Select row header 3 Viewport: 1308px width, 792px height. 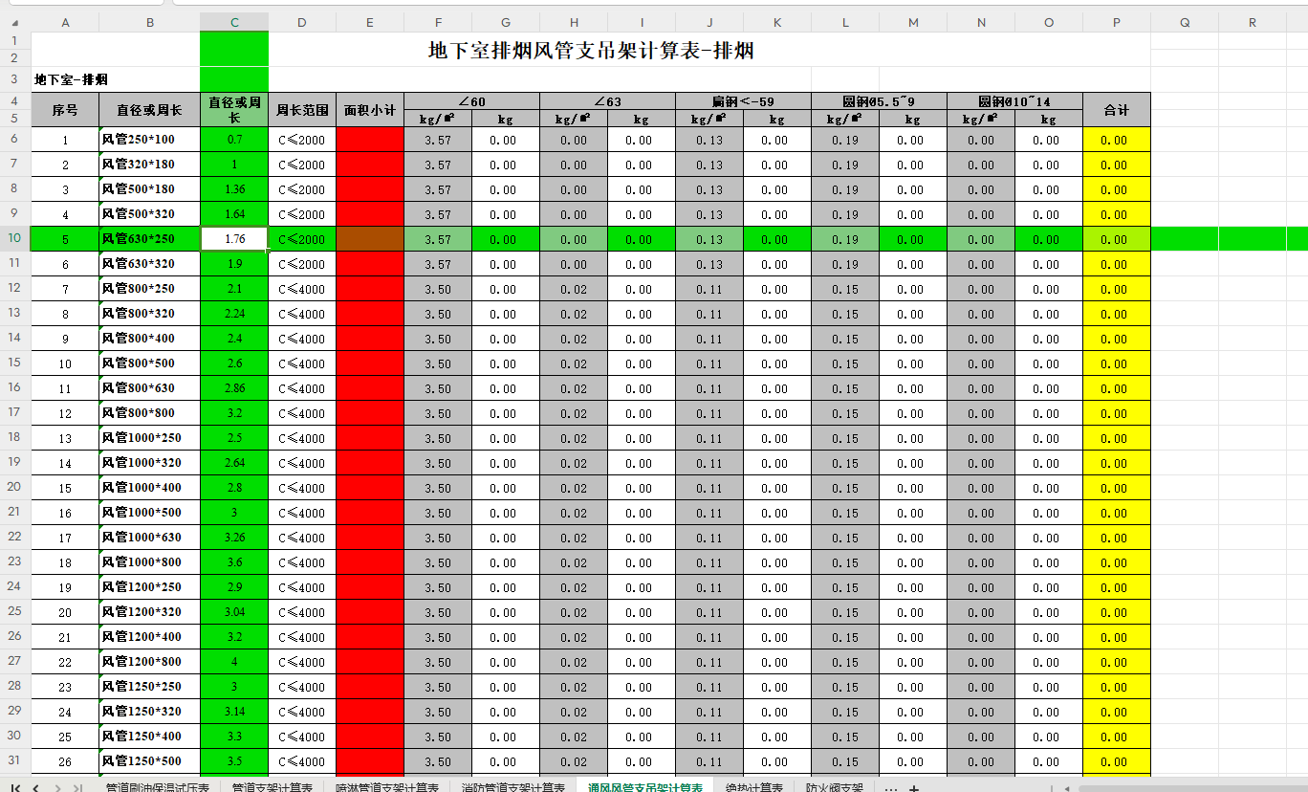coord(15,79)
